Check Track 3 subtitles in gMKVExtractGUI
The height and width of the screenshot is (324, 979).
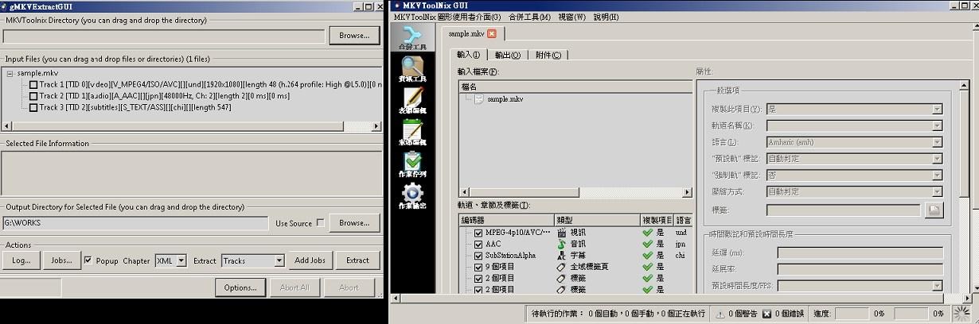point(33,106)
